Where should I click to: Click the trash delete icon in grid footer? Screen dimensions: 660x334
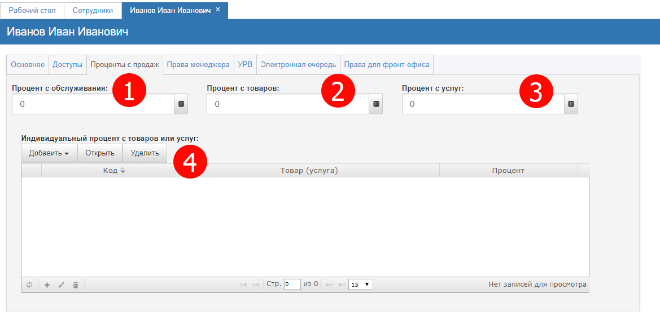(x=76, y=285)
